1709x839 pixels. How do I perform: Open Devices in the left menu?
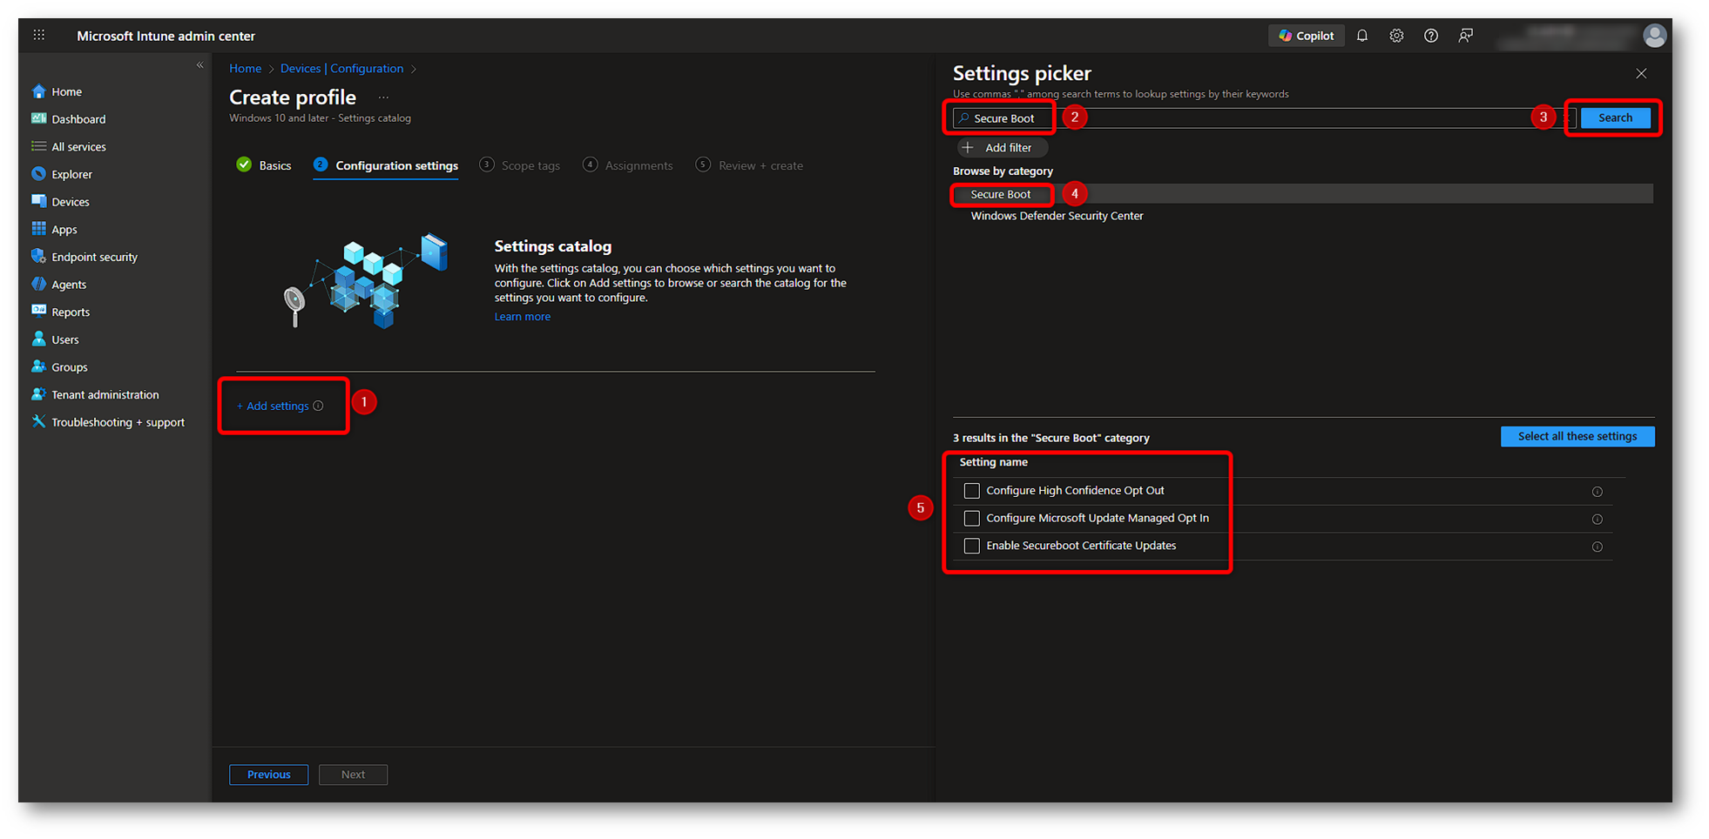[70, 202]
